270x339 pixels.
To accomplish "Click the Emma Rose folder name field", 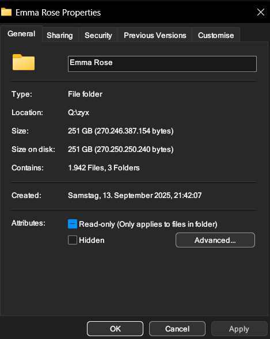I will coord(162,64).
